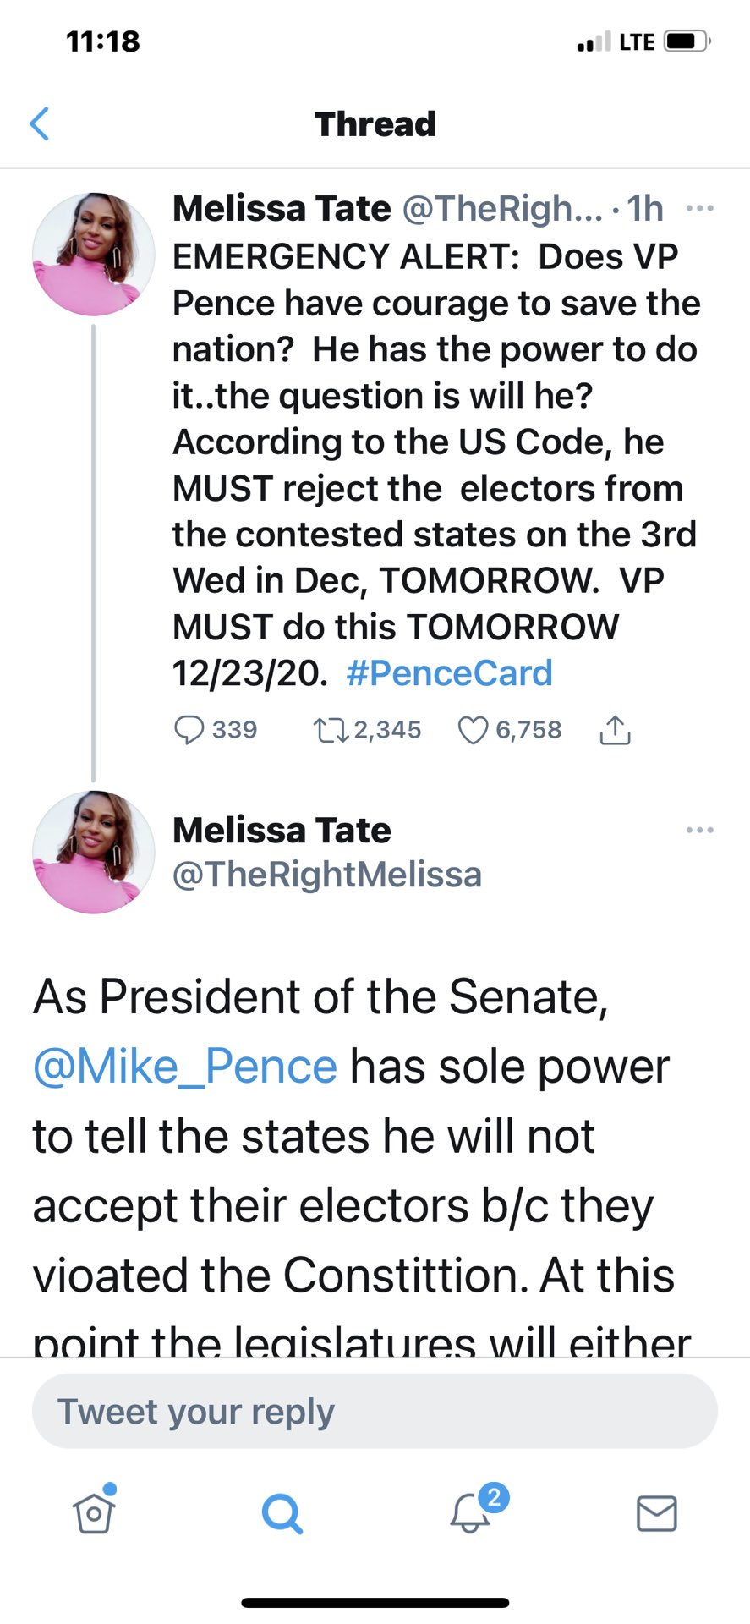Like the first tweet by tapping the heart
This screenshot has width=750, height=1624.
[x=475, y=729]
